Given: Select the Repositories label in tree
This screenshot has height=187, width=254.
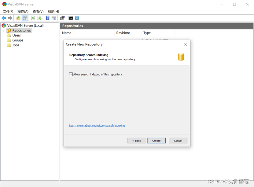Looking at the screenshot, I should 21,31.
